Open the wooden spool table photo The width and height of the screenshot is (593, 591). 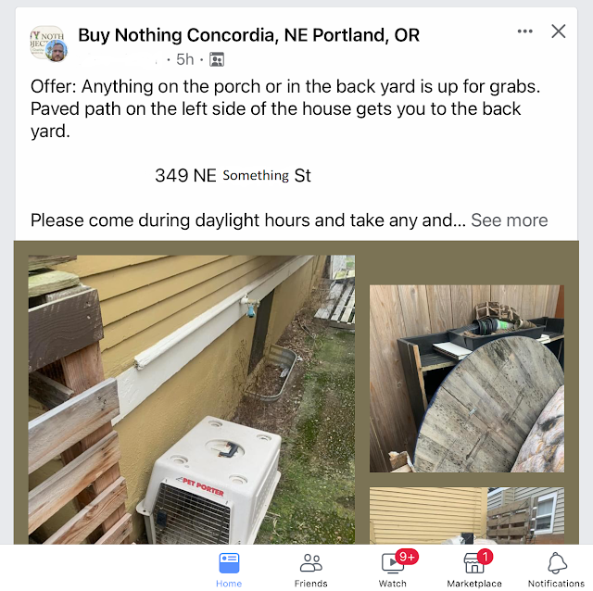coord(467,379)
